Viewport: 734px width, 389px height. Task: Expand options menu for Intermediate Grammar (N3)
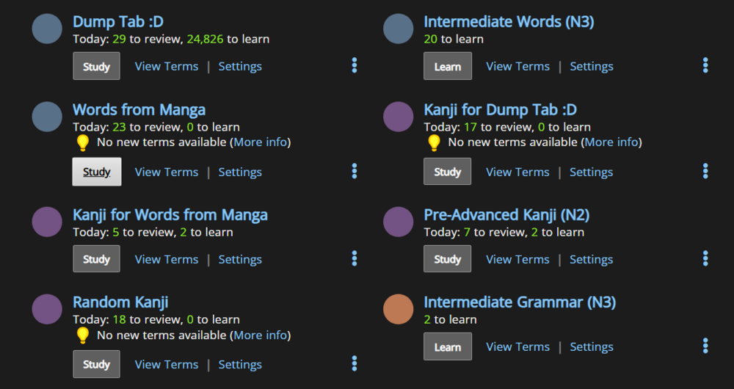705,346
